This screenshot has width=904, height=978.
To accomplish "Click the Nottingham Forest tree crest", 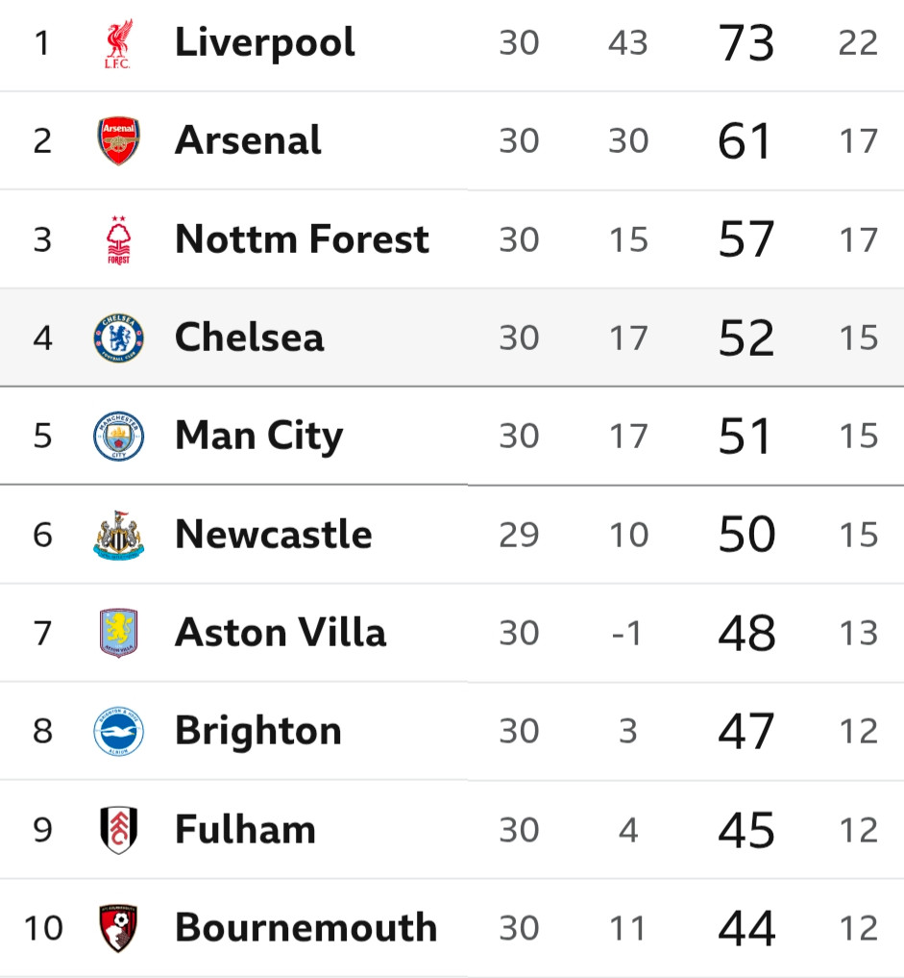I will (x=118, y=240).
